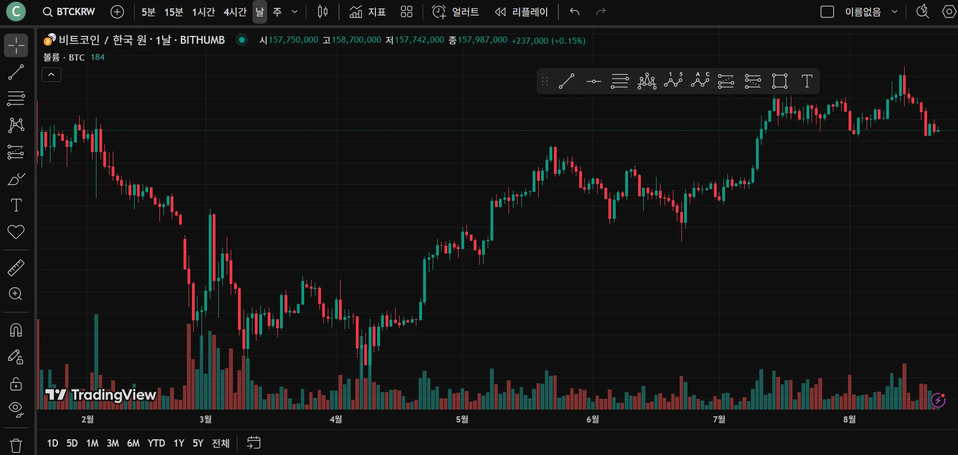The height and width of the screenshot is (455, 958).
Task: Expand the time interval dropdown chevron
Action: tap(295, 12)
